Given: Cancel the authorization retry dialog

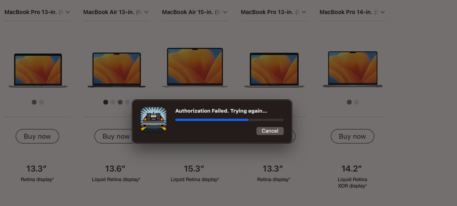Looking at the screenshot, I should (x=270, y=131).
